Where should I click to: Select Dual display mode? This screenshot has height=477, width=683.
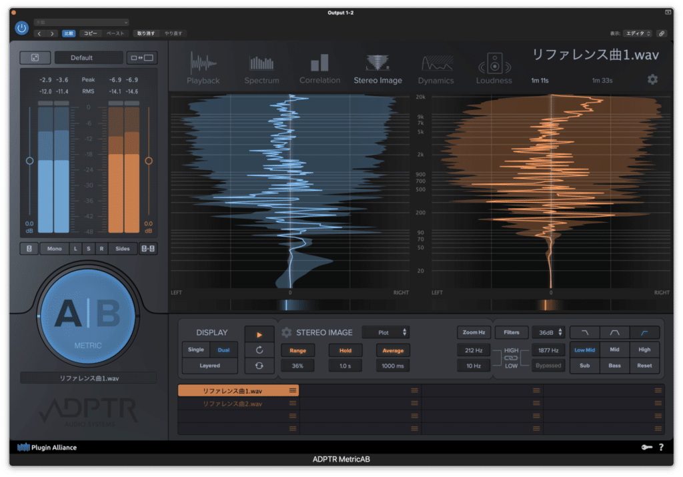(224, 350)
